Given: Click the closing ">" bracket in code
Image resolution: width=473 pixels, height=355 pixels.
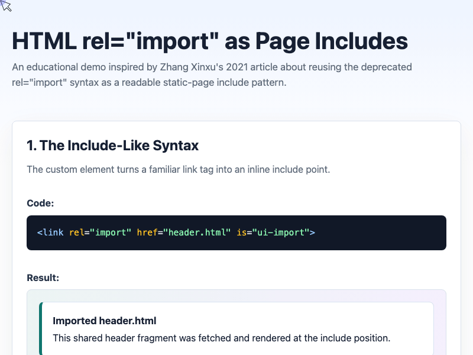Looking at the screenshot, I should [x=313, y=233].
